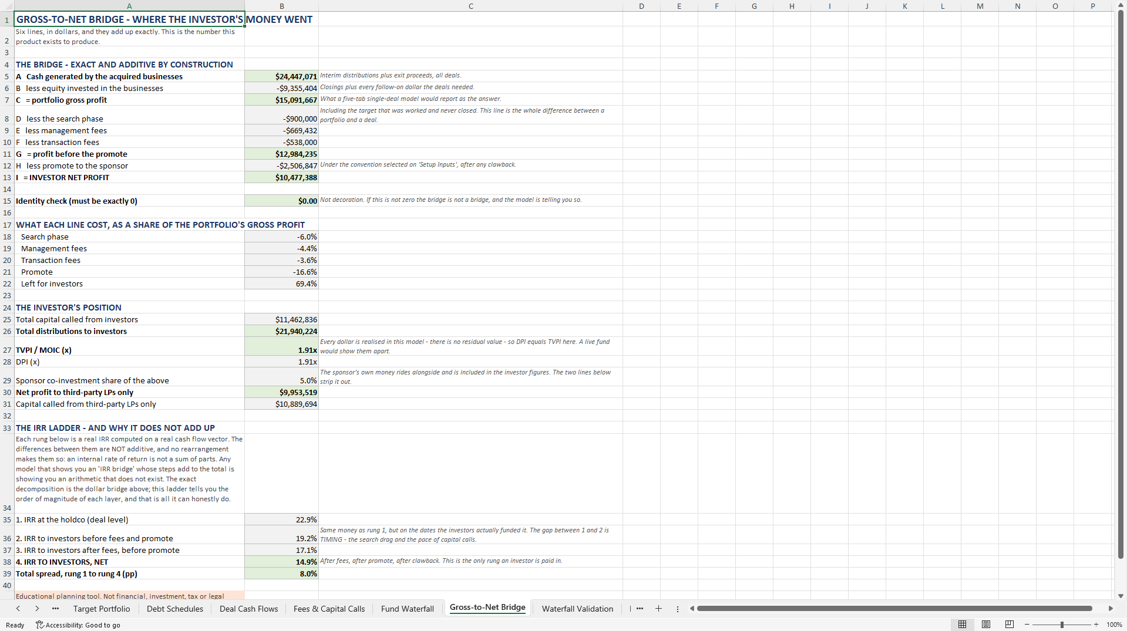Select column D header
The image size is (1127, 631).
pyautogui.click(x=641, y=6)
